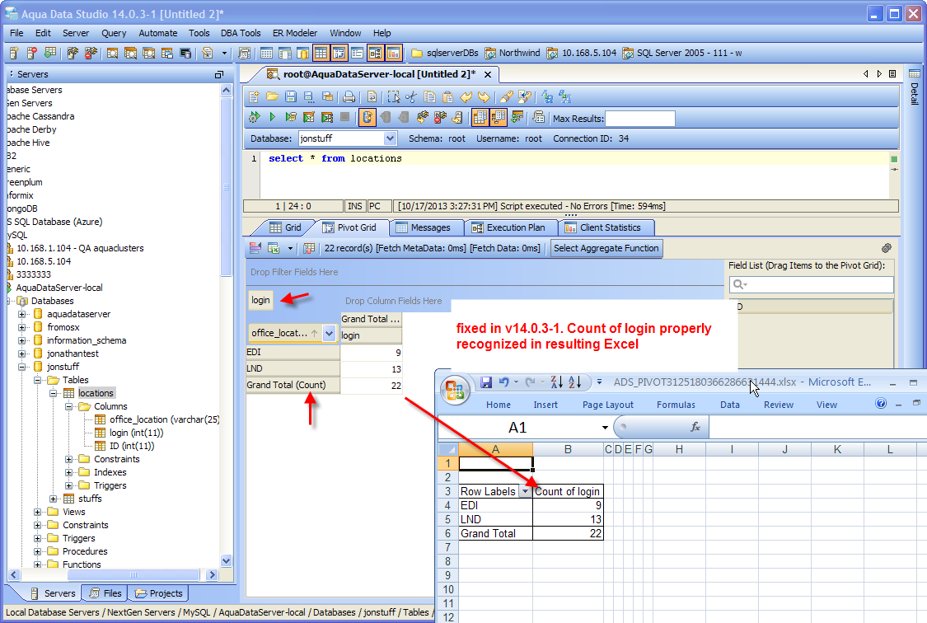927x623 pixels.
Task: Click the Paste clipboard icon in the editor toolbar
Action: pyautogui.click(x=447, y=97)
